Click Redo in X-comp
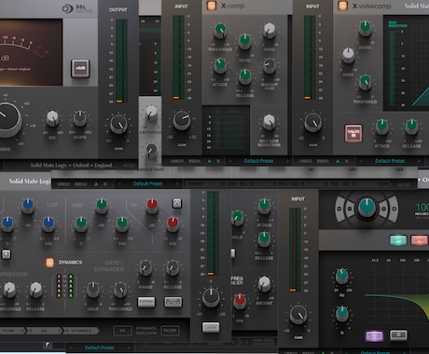The width and height of the screenshot is (429, 354). coord(194,161)
